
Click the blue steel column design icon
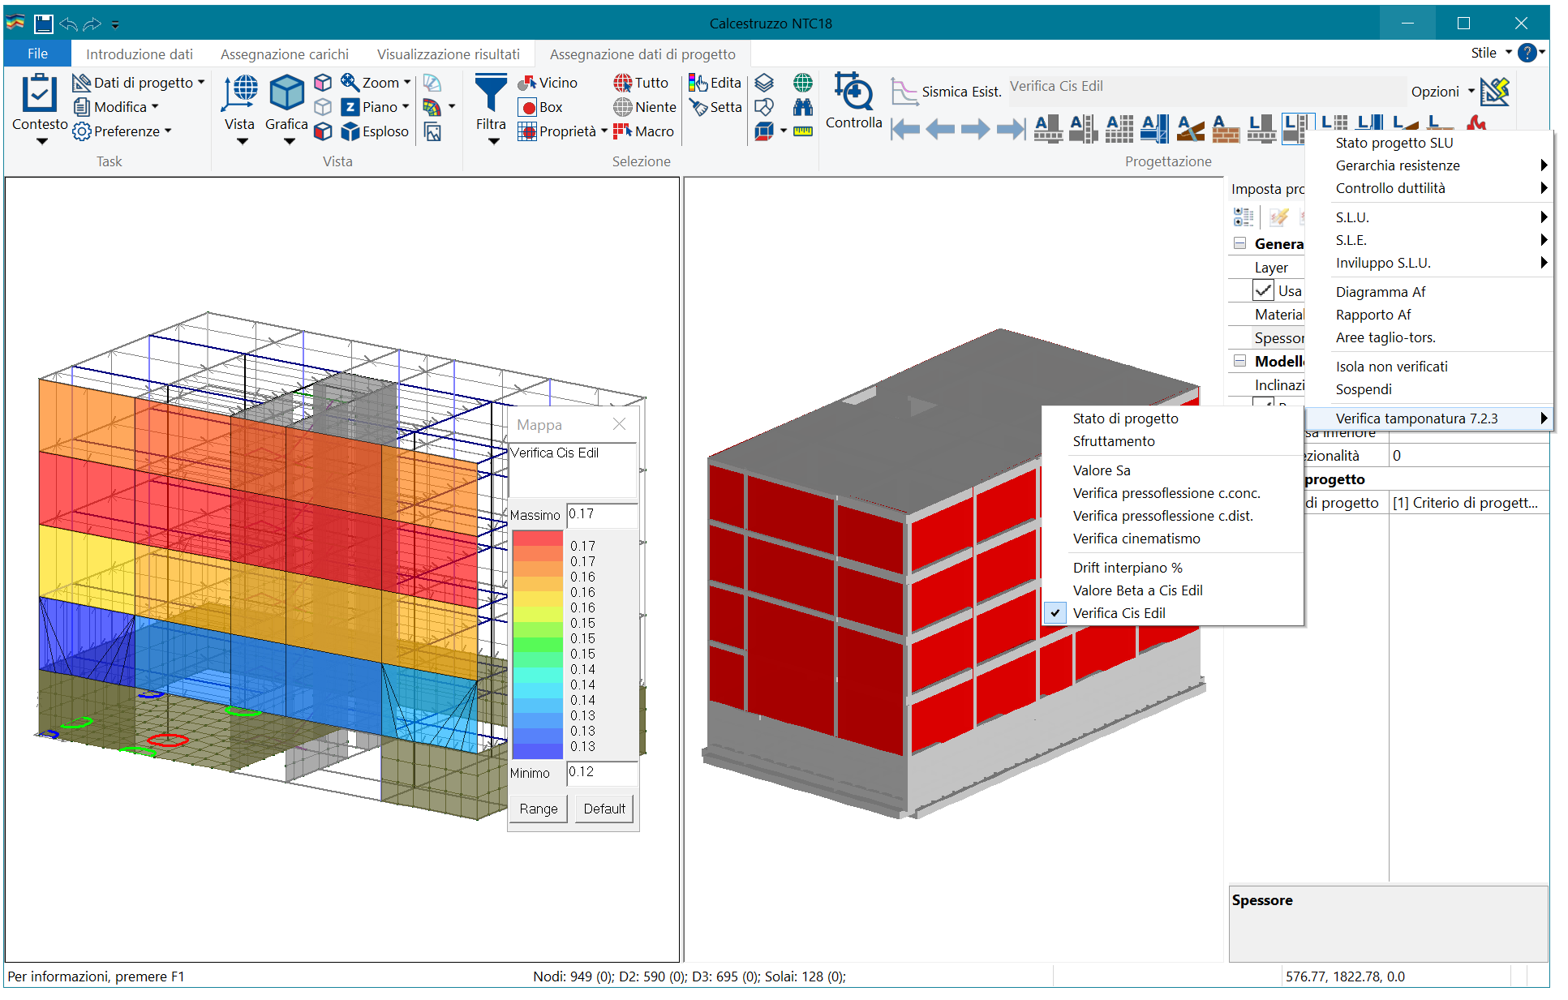coord(1155,129)
